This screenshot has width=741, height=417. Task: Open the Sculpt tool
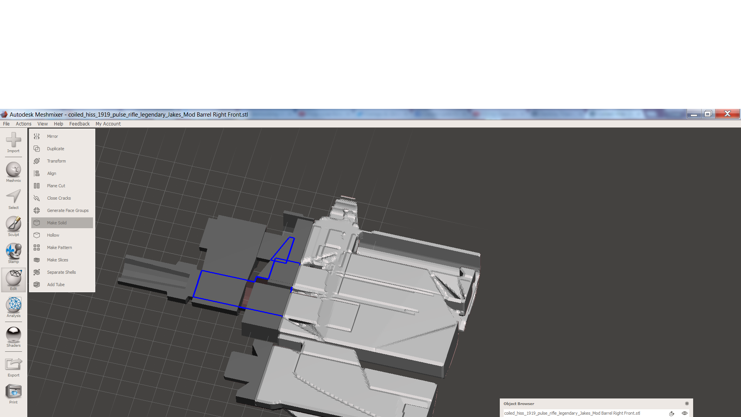pyautogui.click(x=14, y=226)
